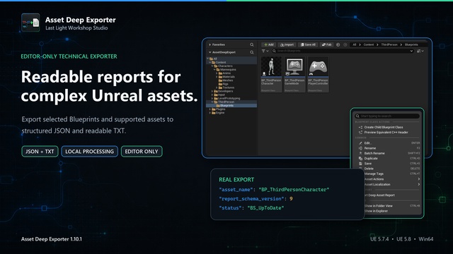Expand the Anims folder arrow
The image size is (453, 254).
point(217,73)
